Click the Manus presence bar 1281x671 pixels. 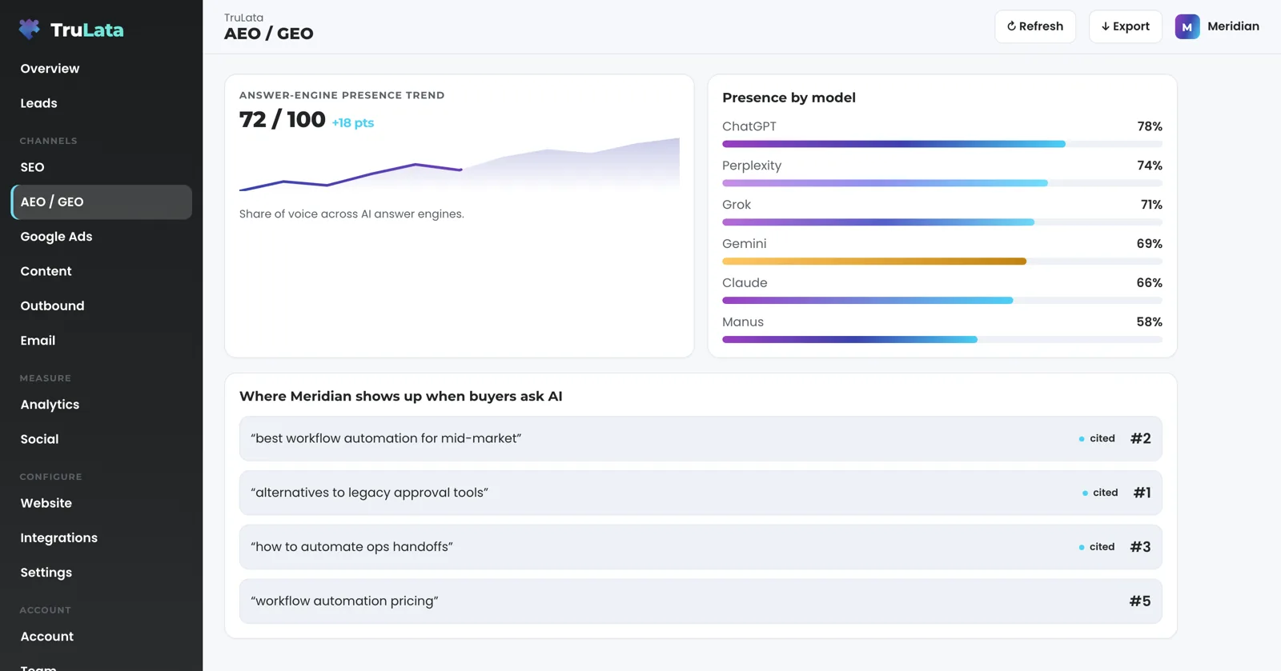point(942,340)
